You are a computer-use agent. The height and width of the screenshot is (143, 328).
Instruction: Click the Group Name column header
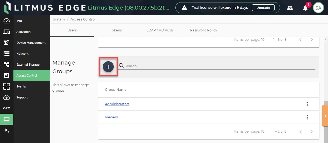click(x=116, y=90)
